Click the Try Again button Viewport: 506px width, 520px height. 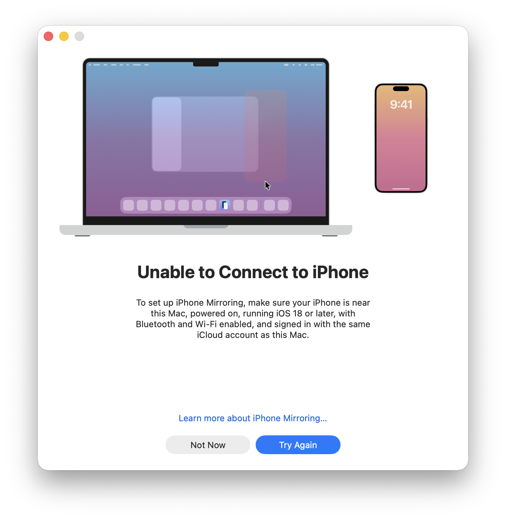tap(298, 445)
